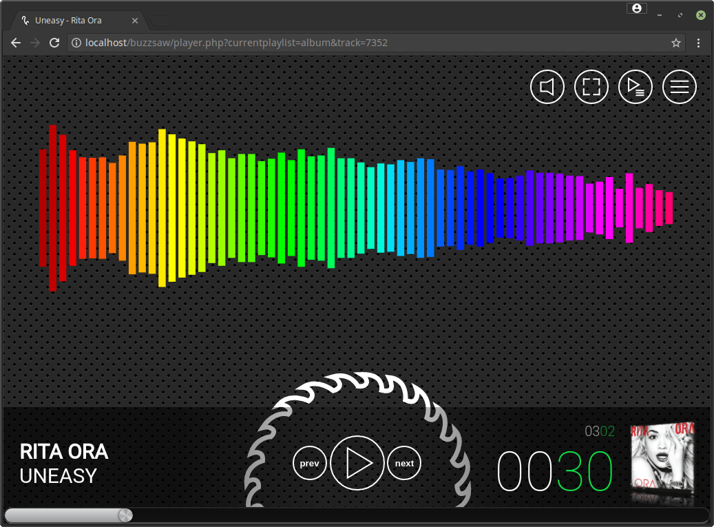The height and width of the screenshot is (527, 714).
Task: Go to previous track with prev
Action: click(310, 463)
